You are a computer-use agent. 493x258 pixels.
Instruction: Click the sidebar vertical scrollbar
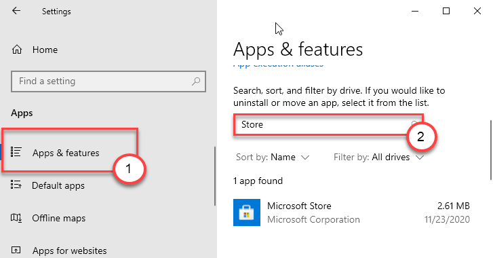pyautogui.click(x=215, y=177)
